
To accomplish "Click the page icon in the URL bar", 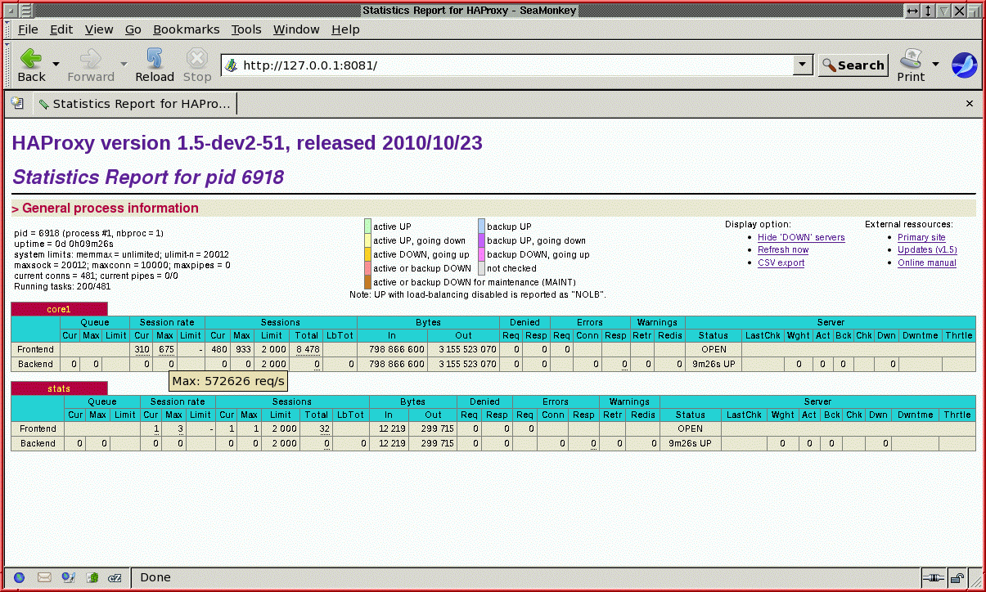I will pyautogui.click(x=232, y=65).
